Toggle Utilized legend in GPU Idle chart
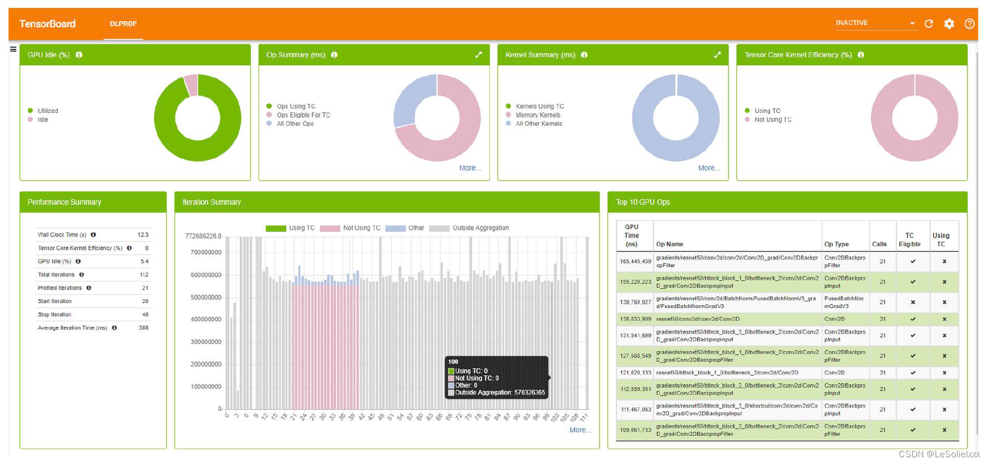This screenshot has width=989, height=463. (x=43, y=111)
